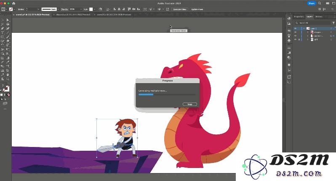The width and height of the screenshot is (336, 181).
Task: Select the Type tool
Action: pyautogui.click(x=3, y=33)
